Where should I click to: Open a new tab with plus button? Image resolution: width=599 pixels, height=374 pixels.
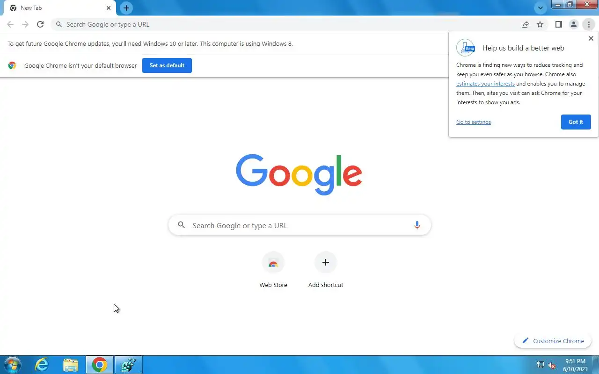[126, 8]
